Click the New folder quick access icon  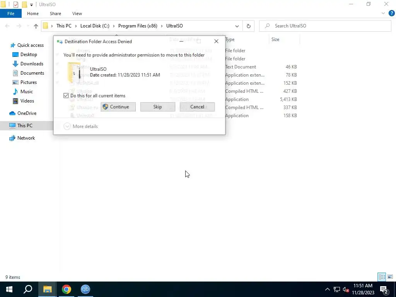click(x=24, y=5)
